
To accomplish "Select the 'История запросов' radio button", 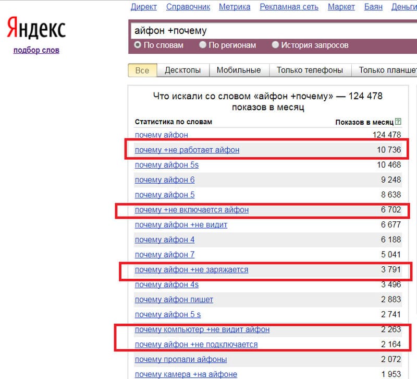I will (276, 45).
